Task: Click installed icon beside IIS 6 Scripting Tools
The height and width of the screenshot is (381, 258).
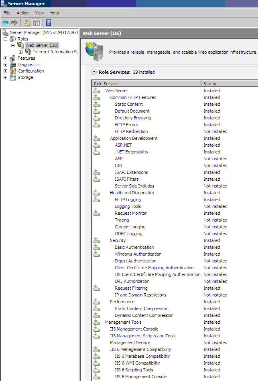Action: (x=97, y=369)
